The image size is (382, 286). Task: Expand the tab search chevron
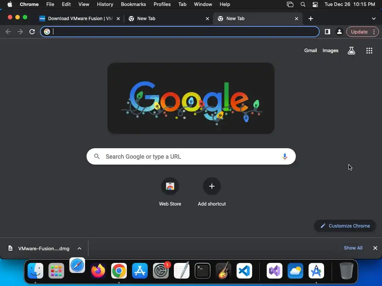coord(374,19)
